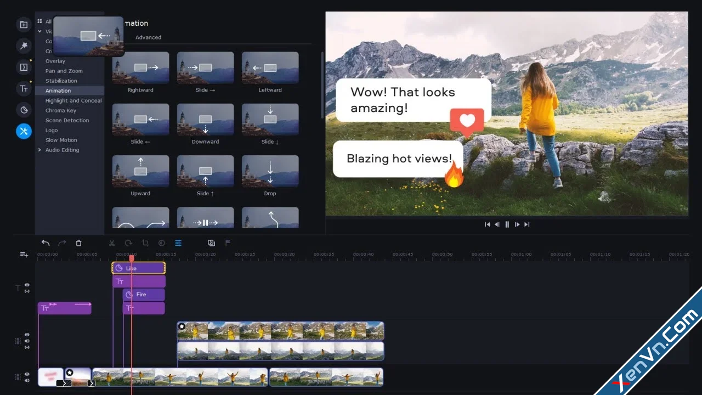Click the animation list vertical scrollbar
The image size is (702, 395).
(x=322, y=85)
